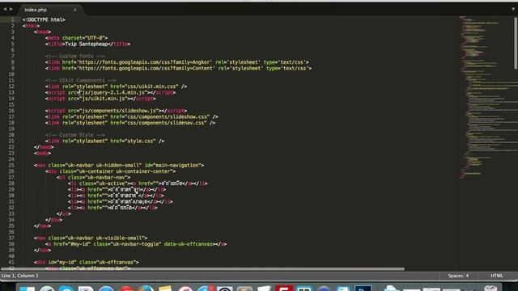Click the 'css/components/slideshow.css' href value
This screenshot has width=518, height=291.
(168, 116)
